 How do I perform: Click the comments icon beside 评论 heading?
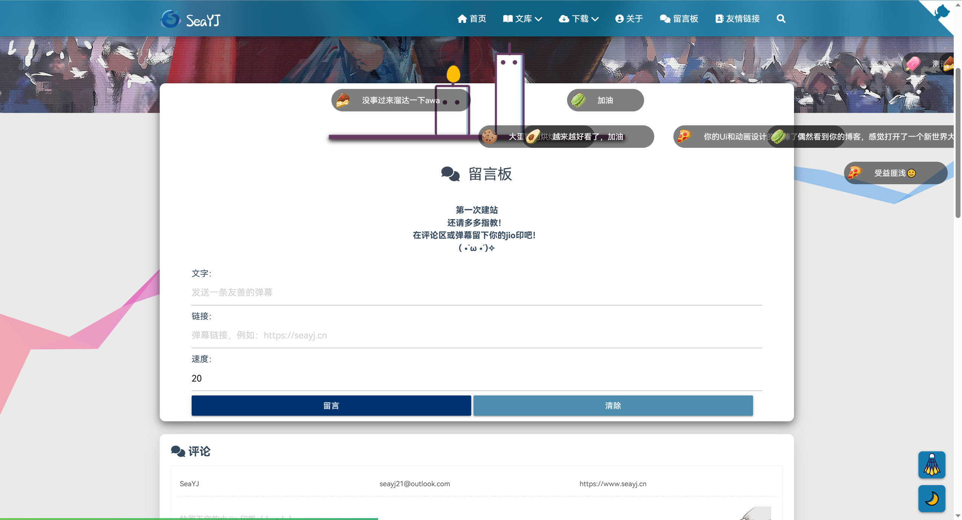[178, 451]
